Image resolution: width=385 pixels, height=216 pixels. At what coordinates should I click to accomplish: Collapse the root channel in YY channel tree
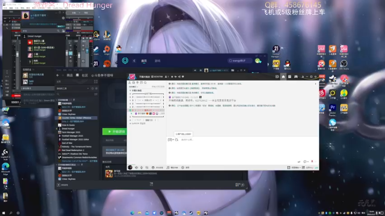click(x=130, y=91)
